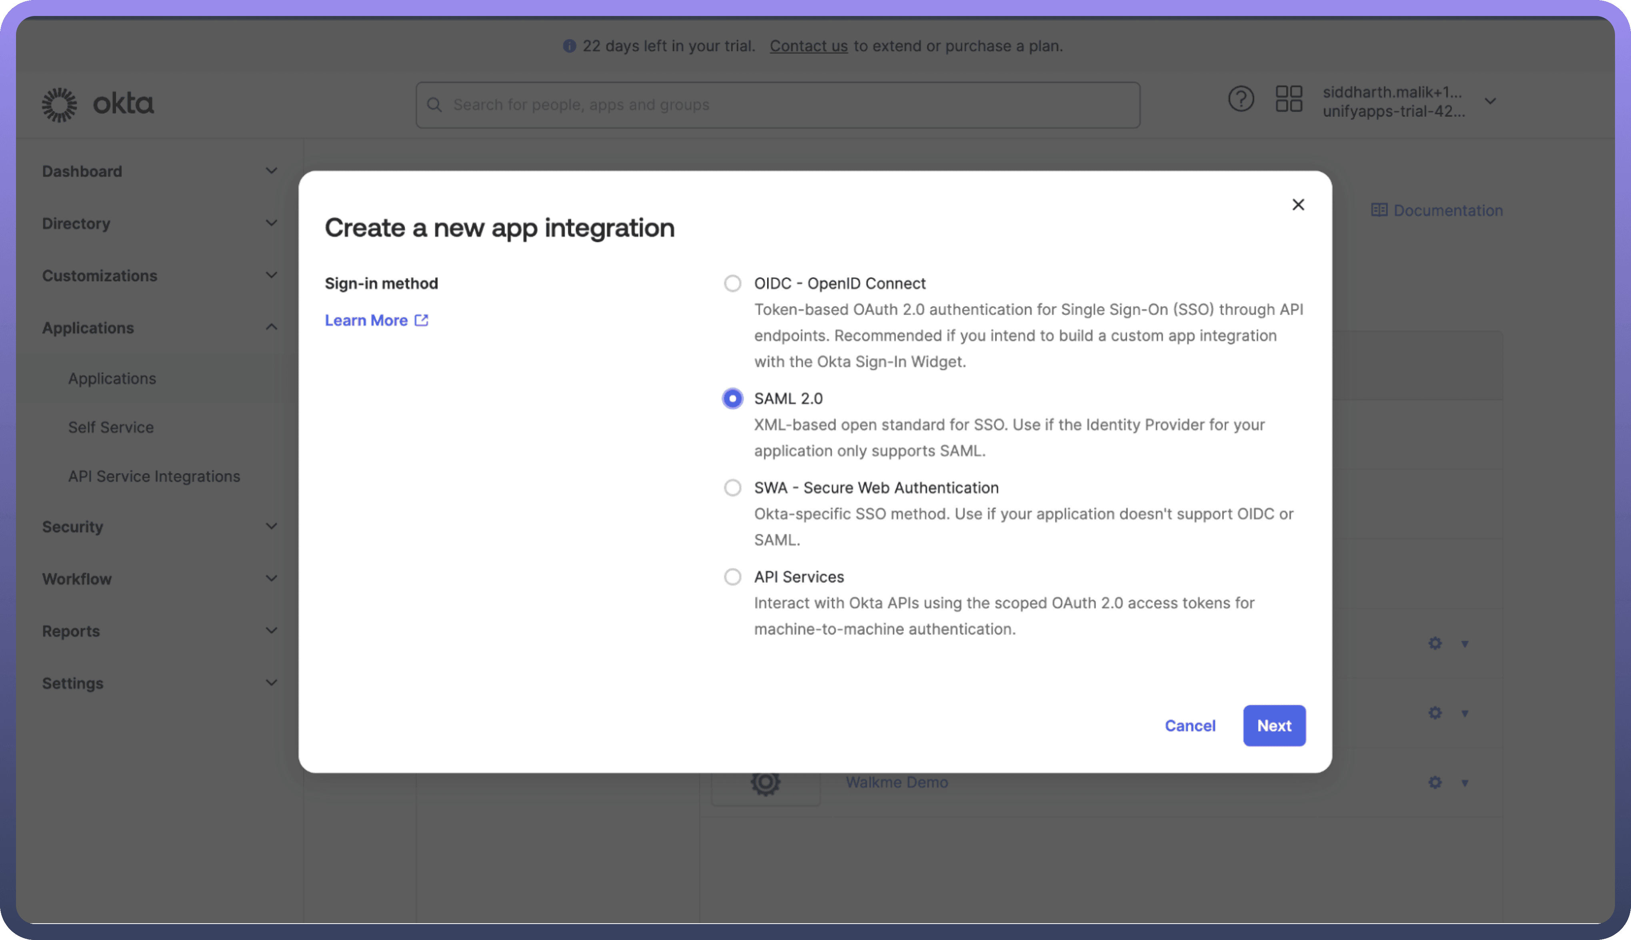Image resolution: width=1631 pixels, height=940 pixels.
Task: Click the Okta logo
Action: point(98,104)
